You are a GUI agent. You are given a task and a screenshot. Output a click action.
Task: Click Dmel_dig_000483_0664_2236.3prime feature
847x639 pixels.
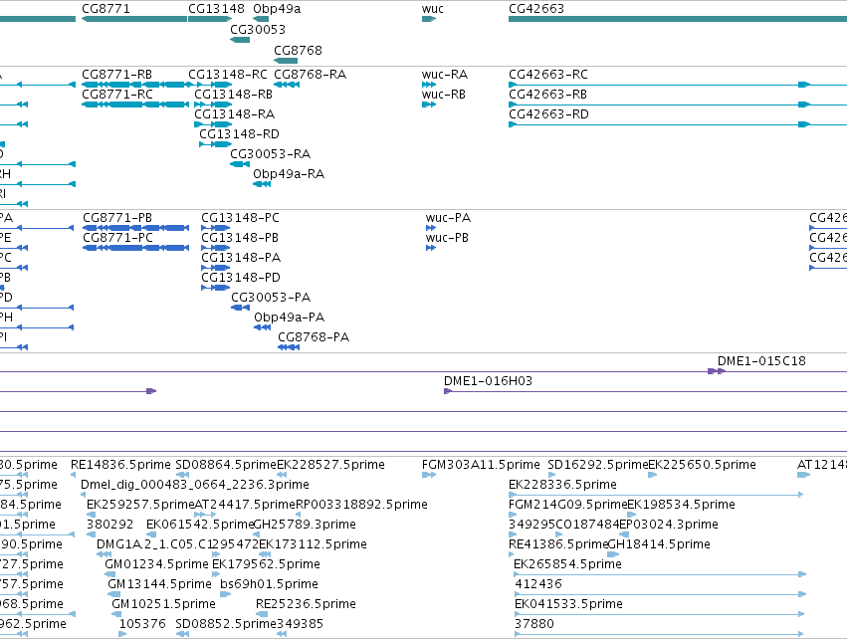point(195,485)
